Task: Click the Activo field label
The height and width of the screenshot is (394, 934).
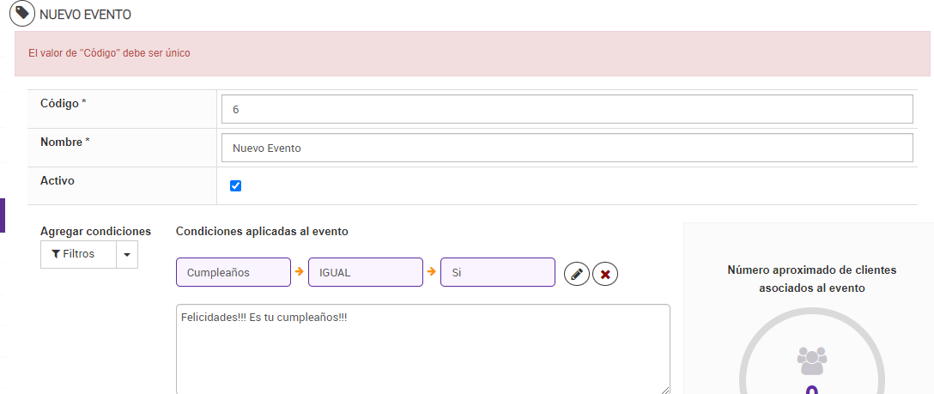Action: click(x=58, y=181)
